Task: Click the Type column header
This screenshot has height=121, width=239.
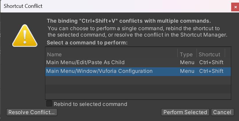Action: pyautogui.click(x=186, y=54)
